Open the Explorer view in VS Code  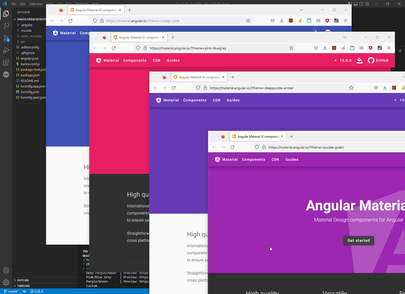click(6, 14)
